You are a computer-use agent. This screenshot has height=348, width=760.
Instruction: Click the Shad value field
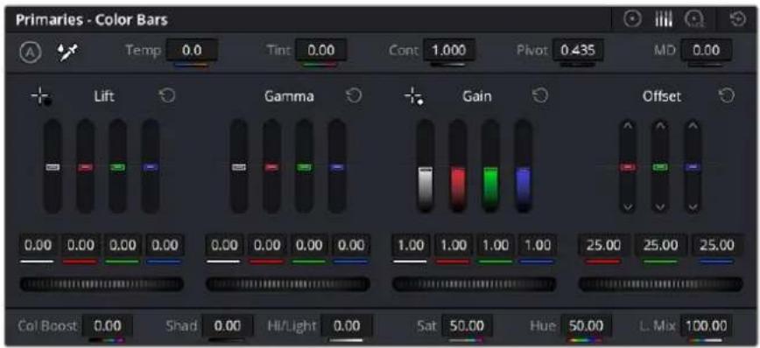228,326
